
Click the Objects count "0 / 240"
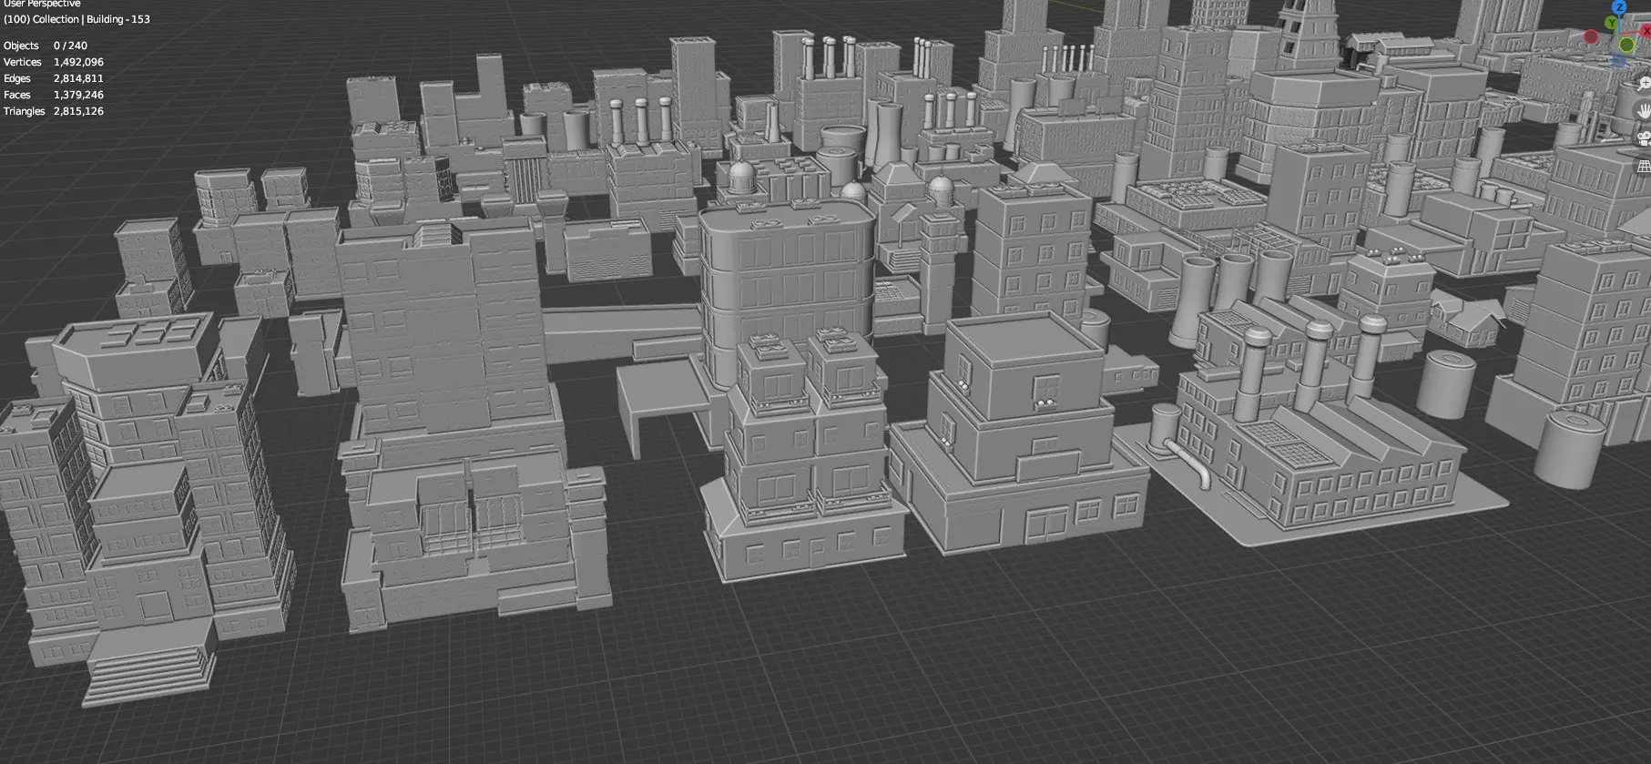[x=70, y=46]
